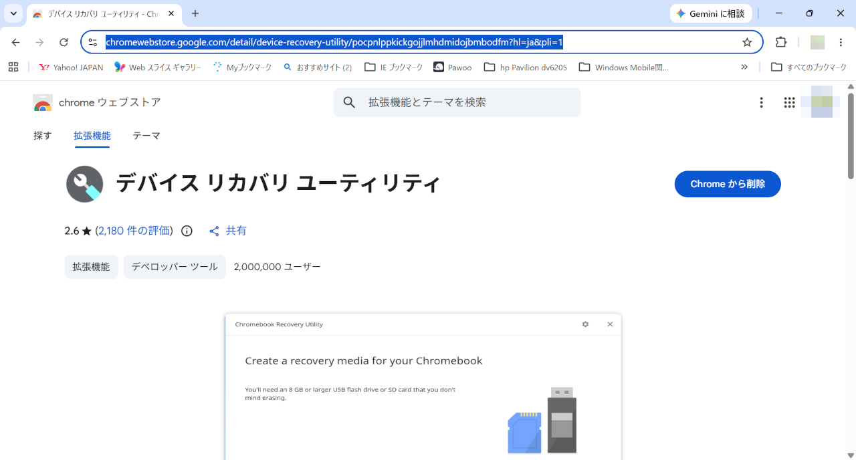Switch to the テーマ tab
Image resolution: width=856 pixels, height=460 pixels.
click(146, 136)
